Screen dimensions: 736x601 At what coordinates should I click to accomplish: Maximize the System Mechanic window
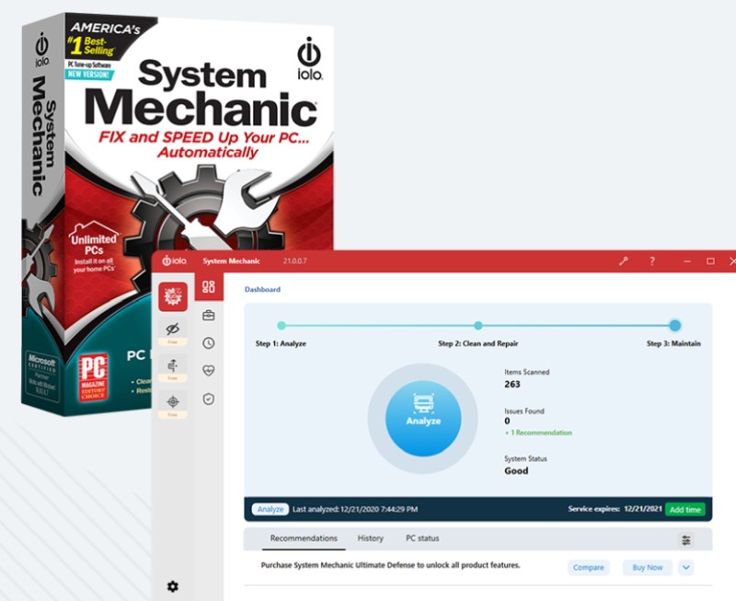[x=710, y=261]
